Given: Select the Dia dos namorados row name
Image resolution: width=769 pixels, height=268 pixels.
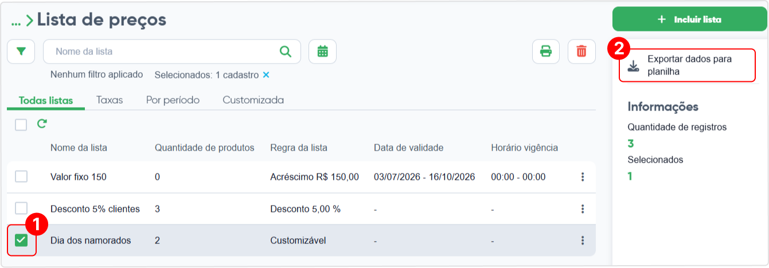Looking at the screenshot, I should [x=91, y=241].
